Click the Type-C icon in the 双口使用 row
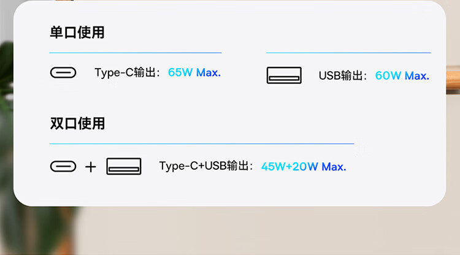Image resolution: width=460 pixels, height=255 pixels. point(63,166)
